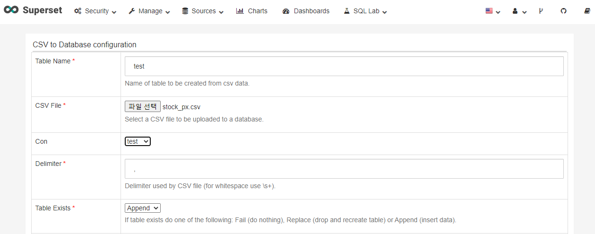
Task: Open the Sources menu
Action: click(203, 11)
